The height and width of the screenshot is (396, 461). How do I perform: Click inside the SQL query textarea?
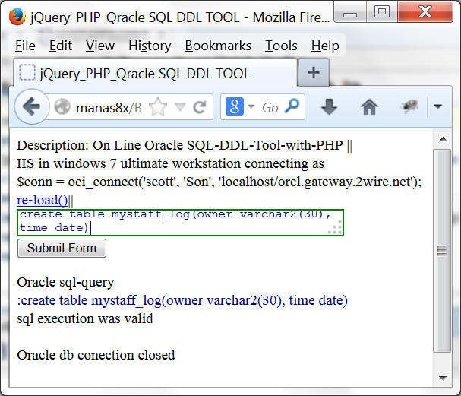click(180, 223)
